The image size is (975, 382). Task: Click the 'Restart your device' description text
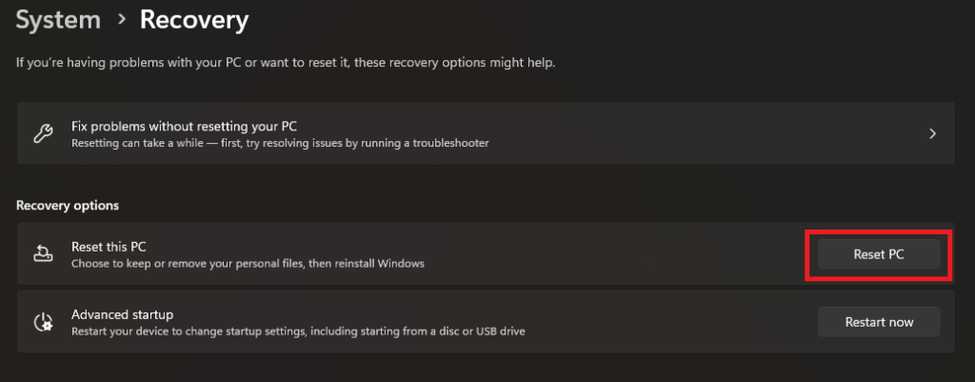point(298,332)
